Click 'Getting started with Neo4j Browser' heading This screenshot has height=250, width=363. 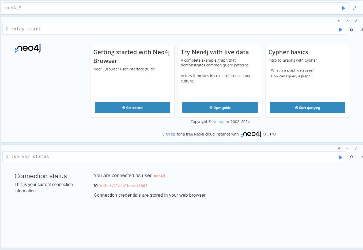pos(131,56)
